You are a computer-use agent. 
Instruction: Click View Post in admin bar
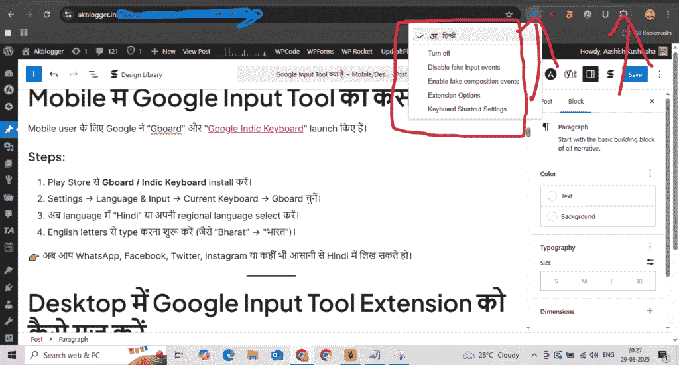196,51
